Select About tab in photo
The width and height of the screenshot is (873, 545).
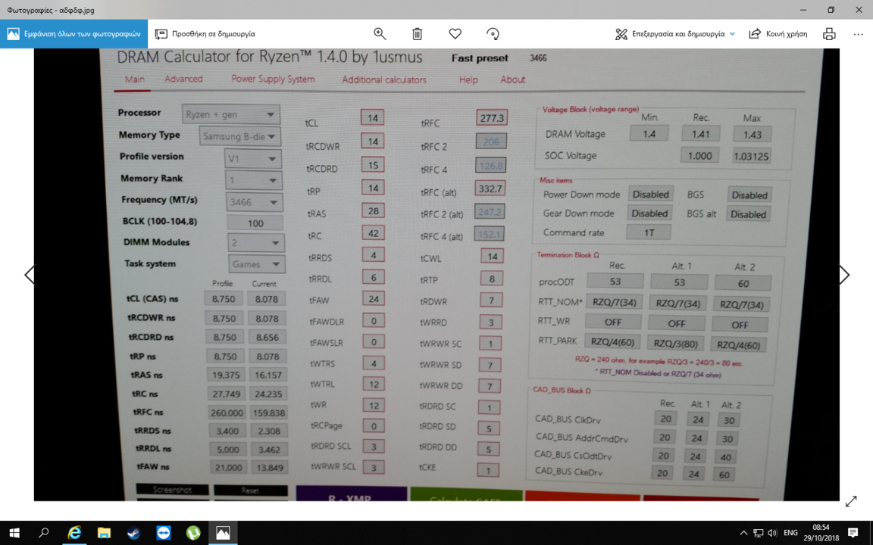513,79
